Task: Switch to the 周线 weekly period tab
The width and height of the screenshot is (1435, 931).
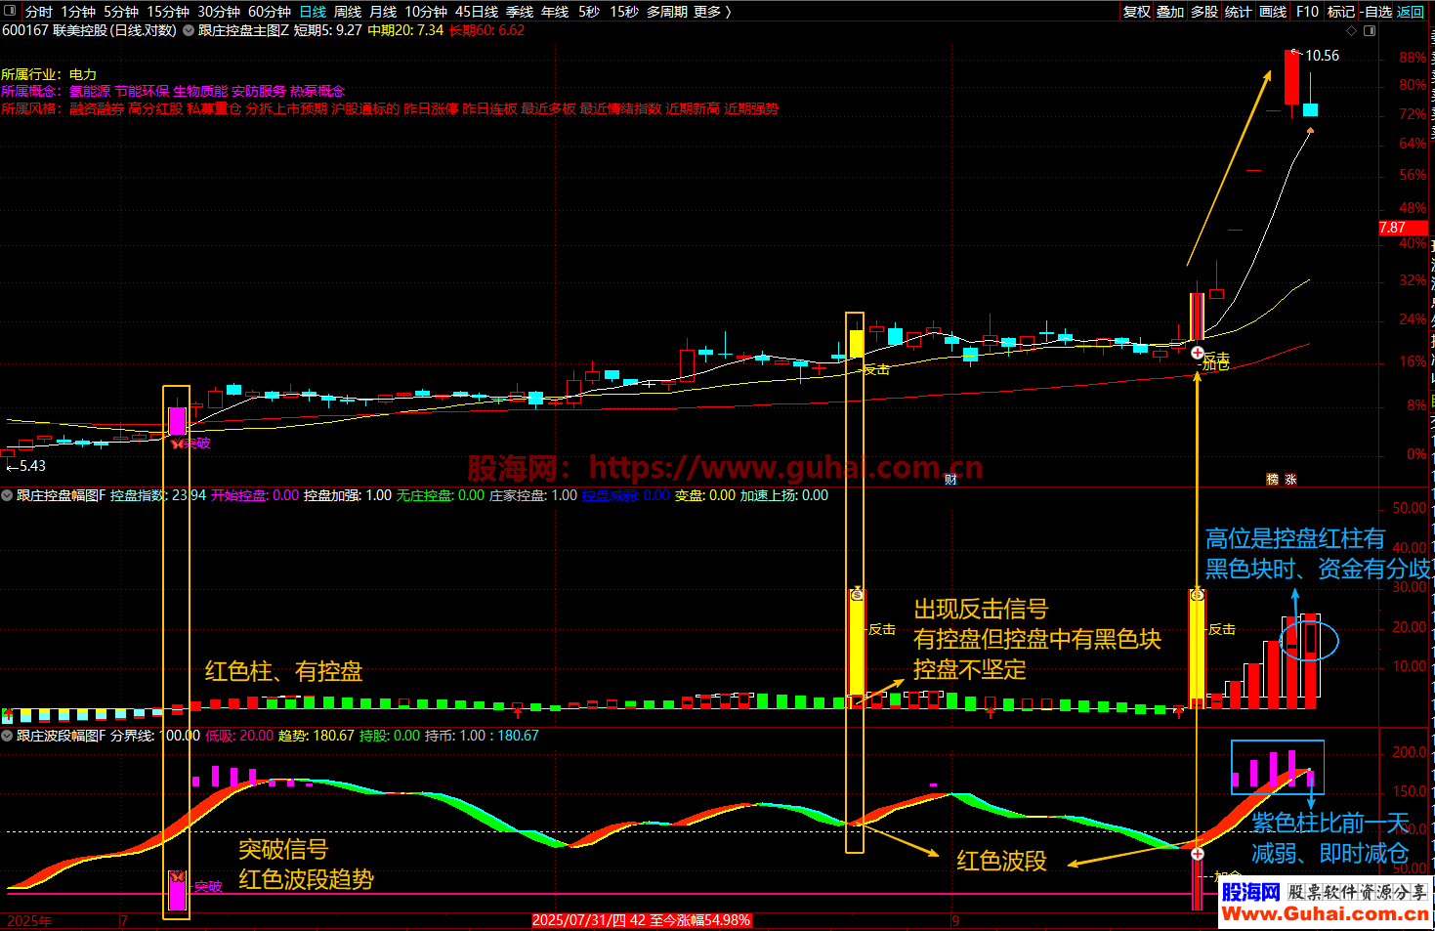Action: tap(348, 12)
